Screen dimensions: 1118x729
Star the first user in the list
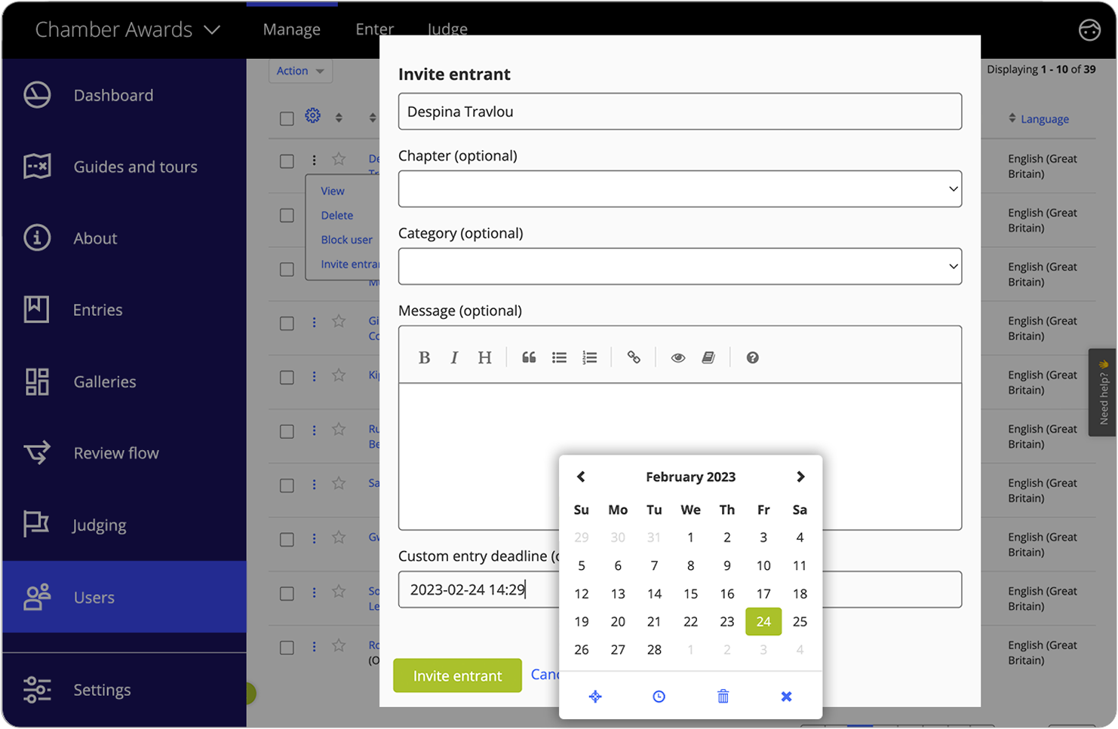(338, 160)
